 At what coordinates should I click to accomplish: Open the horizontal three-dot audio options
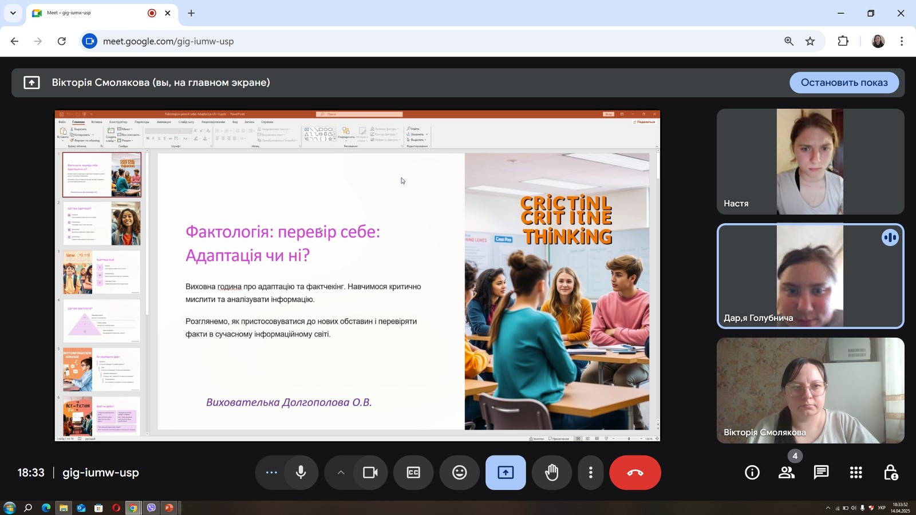click(271, 473)
